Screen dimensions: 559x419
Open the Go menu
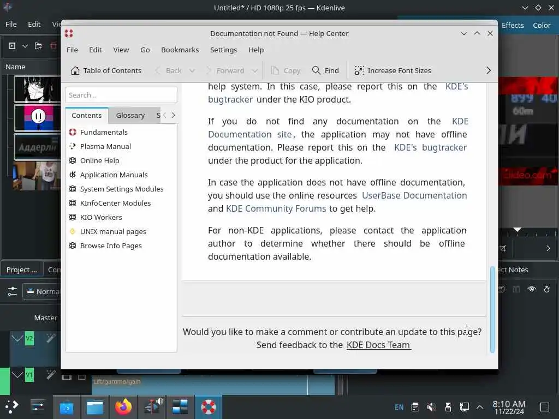coord(145,50)
